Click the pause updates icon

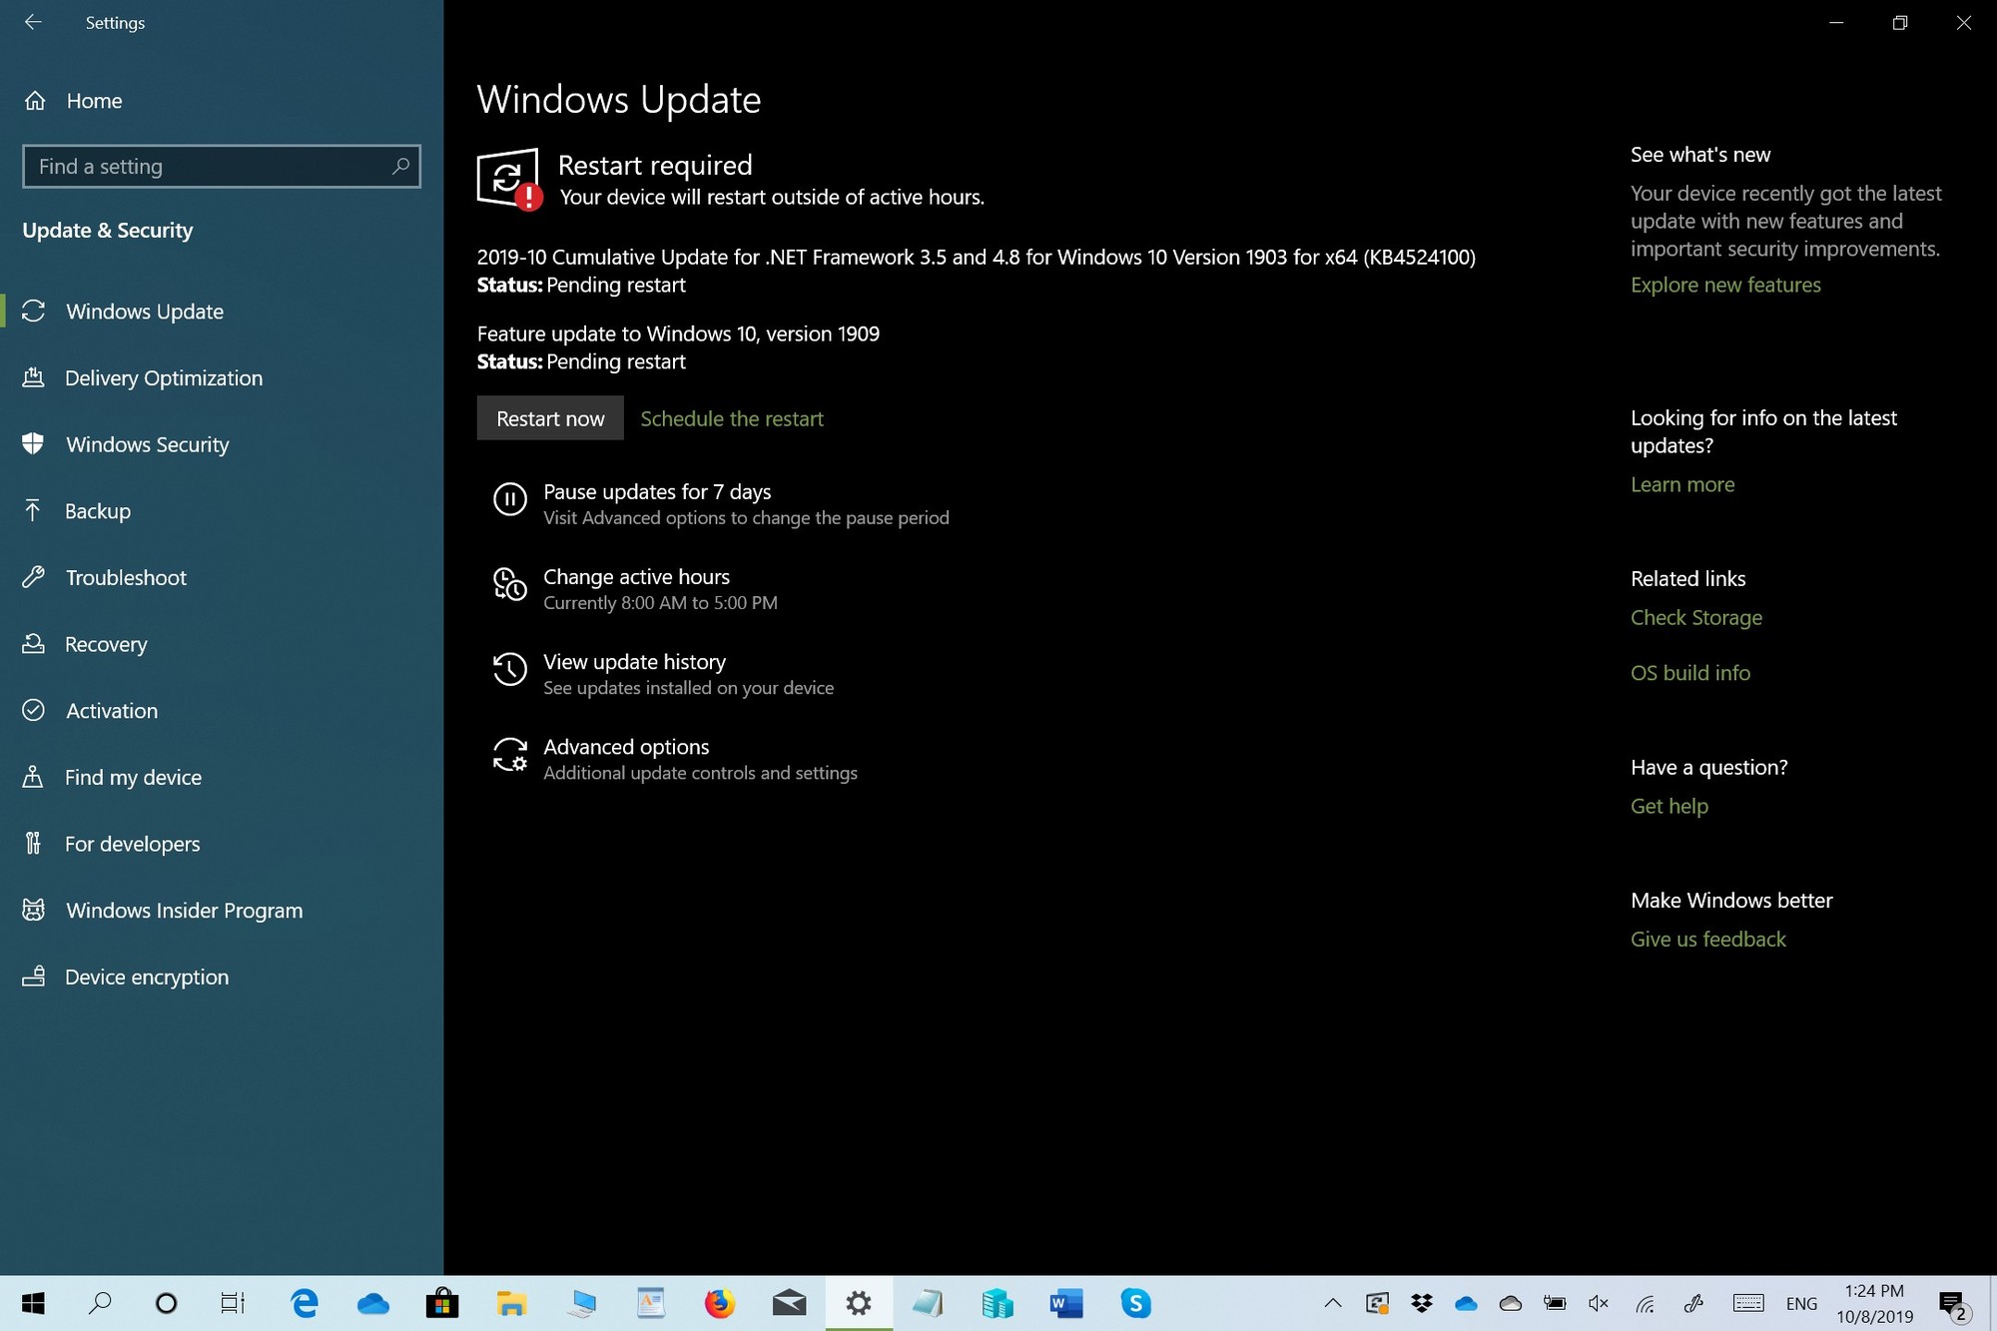510,498
